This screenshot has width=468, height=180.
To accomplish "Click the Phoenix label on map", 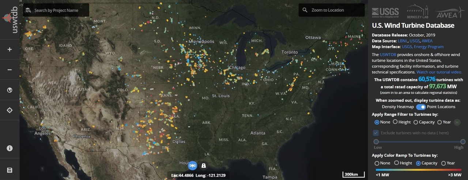I will point(82,136).
